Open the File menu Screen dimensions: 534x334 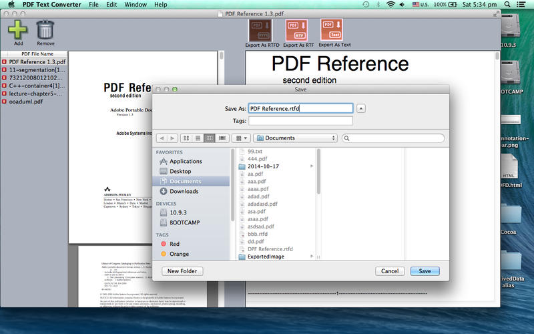pyautogui.click(x=93, y=5)
